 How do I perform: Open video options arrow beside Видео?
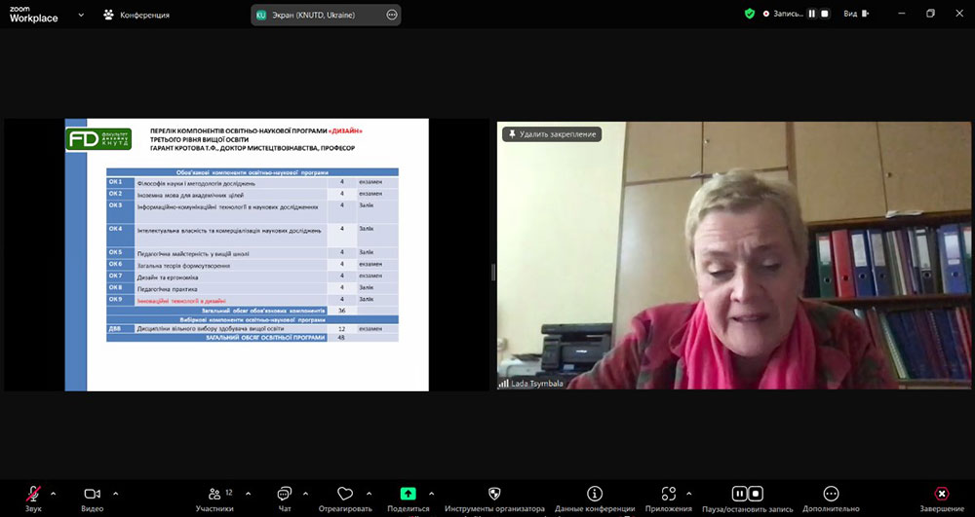(116, 494)
